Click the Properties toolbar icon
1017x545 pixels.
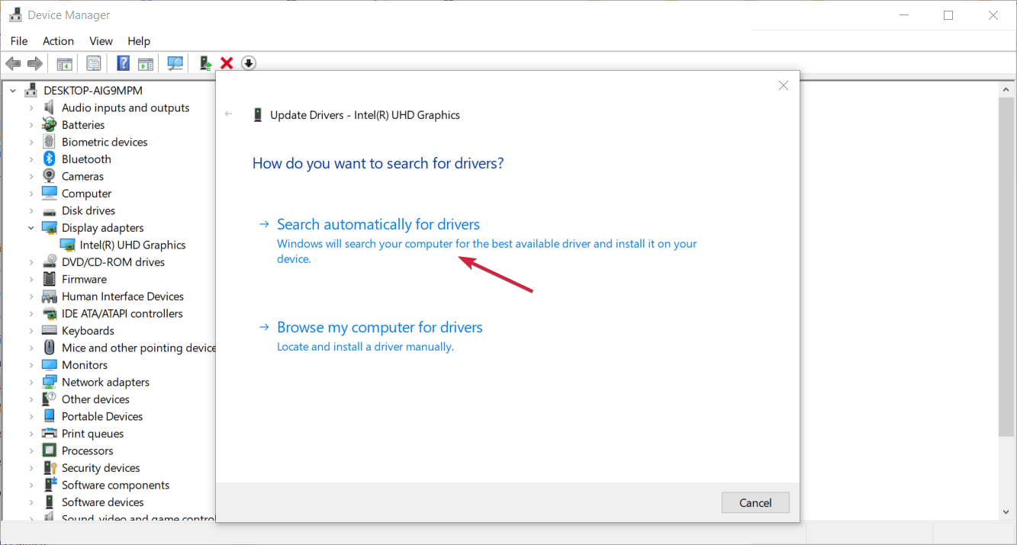click(94, 63)
